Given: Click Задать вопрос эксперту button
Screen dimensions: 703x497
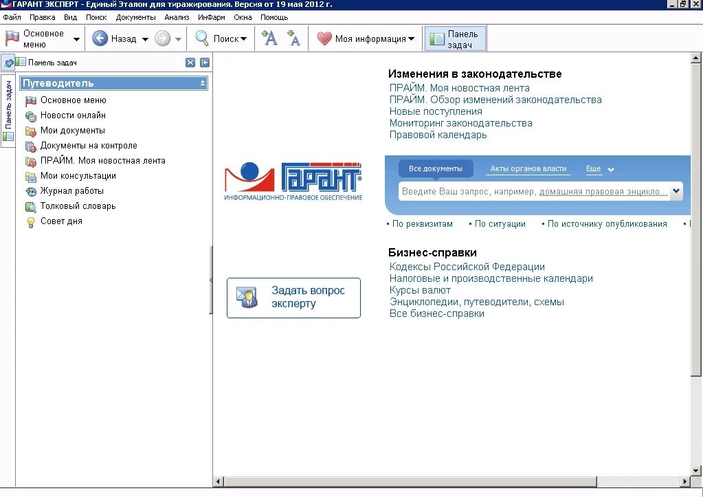Looking at the screenshot, I should tap(293, 298).
